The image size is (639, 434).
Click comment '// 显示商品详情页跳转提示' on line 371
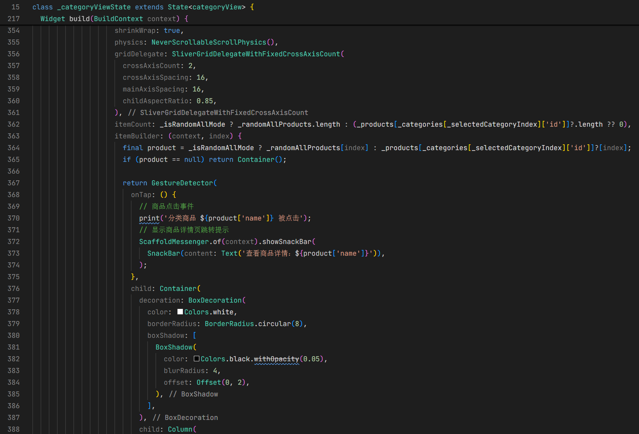(x=184, y=230)
